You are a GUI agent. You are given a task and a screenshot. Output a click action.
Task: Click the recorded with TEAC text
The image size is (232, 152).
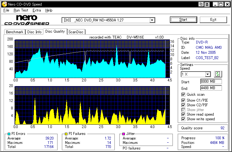point(105,37)
